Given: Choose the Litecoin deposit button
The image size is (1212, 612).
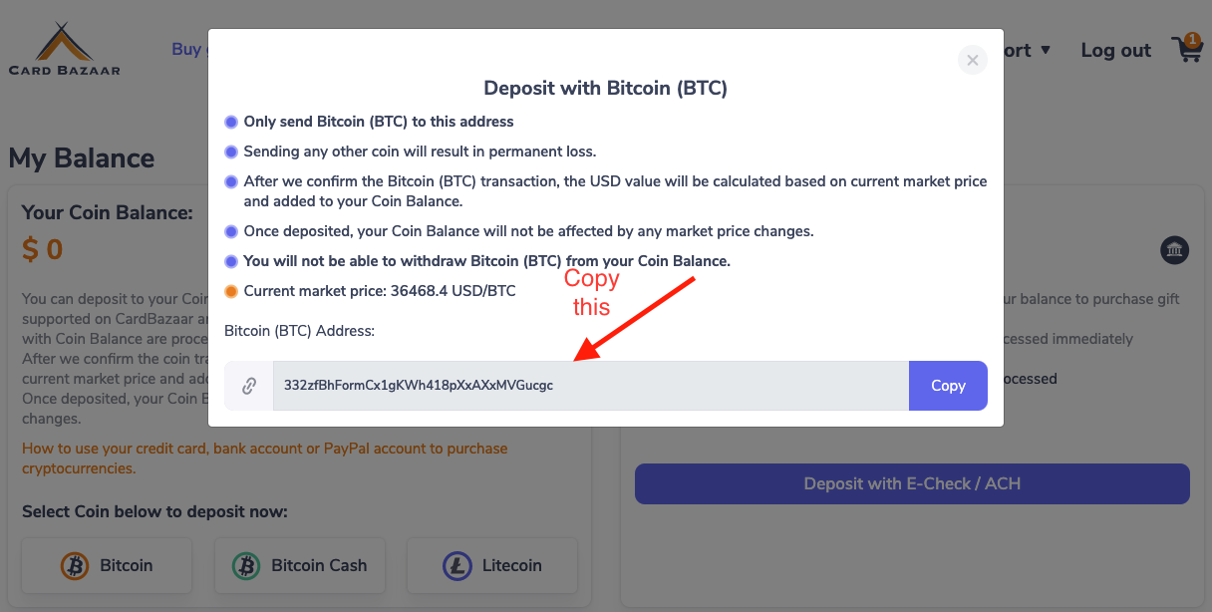Looking at the screenshot, I should coord(492,566).
